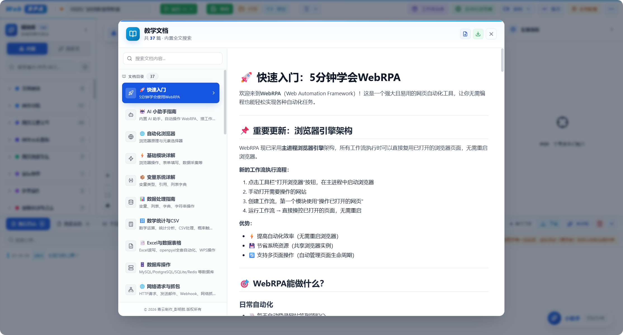Click the copyright line © 2026 青云制作_彭明航 版权所有
This screenshot has width=623, height=335.
(173, 309)
